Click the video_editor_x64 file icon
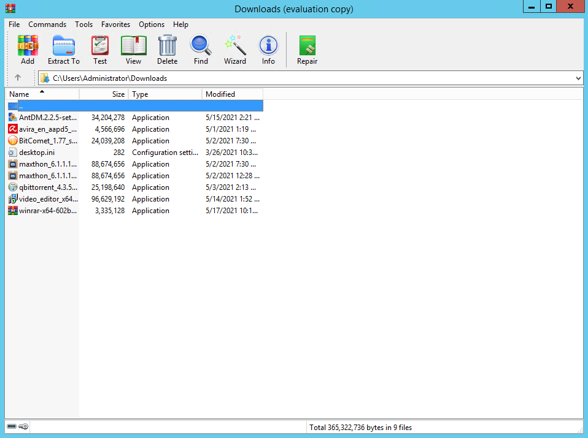 [x=13, y=198]
